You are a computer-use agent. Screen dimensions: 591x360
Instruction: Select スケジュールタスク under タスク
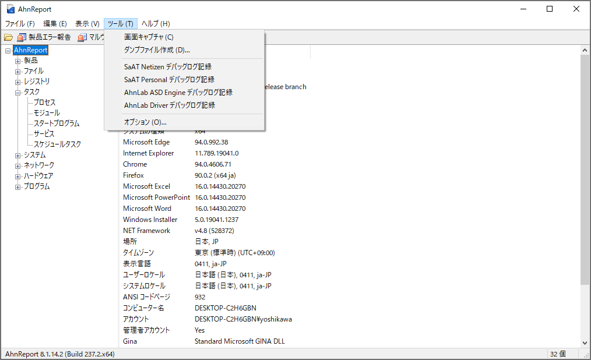click(57, 144)
